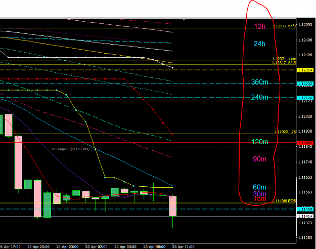Click the 1.12028 price scale value
316x249 pixels.
point(305,116)
